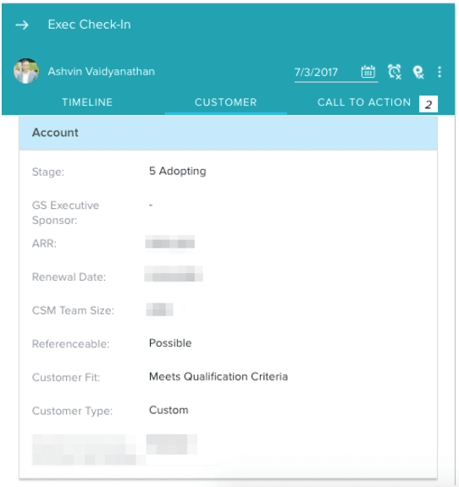Image resolution: width=459 pixels, height=487 pixels.
Task: Click the Referenceable value Possible
Action: [x=170, y=343]
